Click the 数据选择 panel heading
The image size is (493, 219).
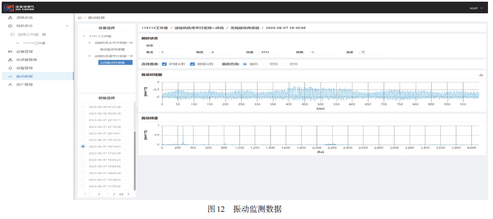pyautogui.click(x=106, y=98)
